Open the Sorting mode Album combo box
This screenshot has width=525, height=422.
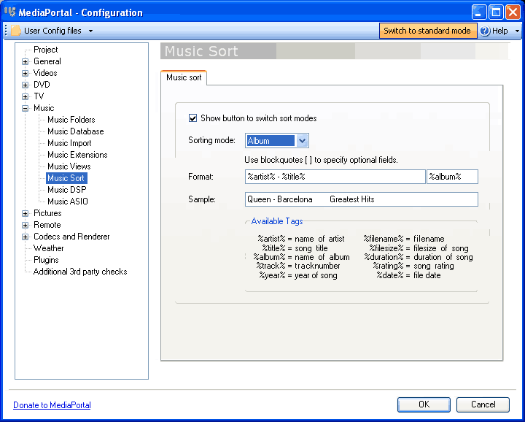point(277,141)
